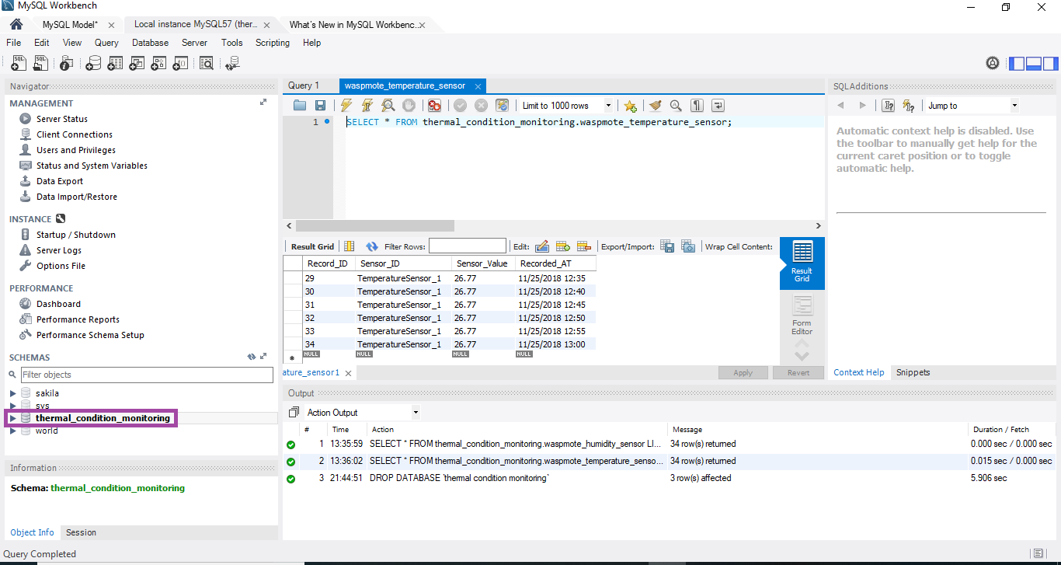Edit the current row pencil icon

click(542, 246)
